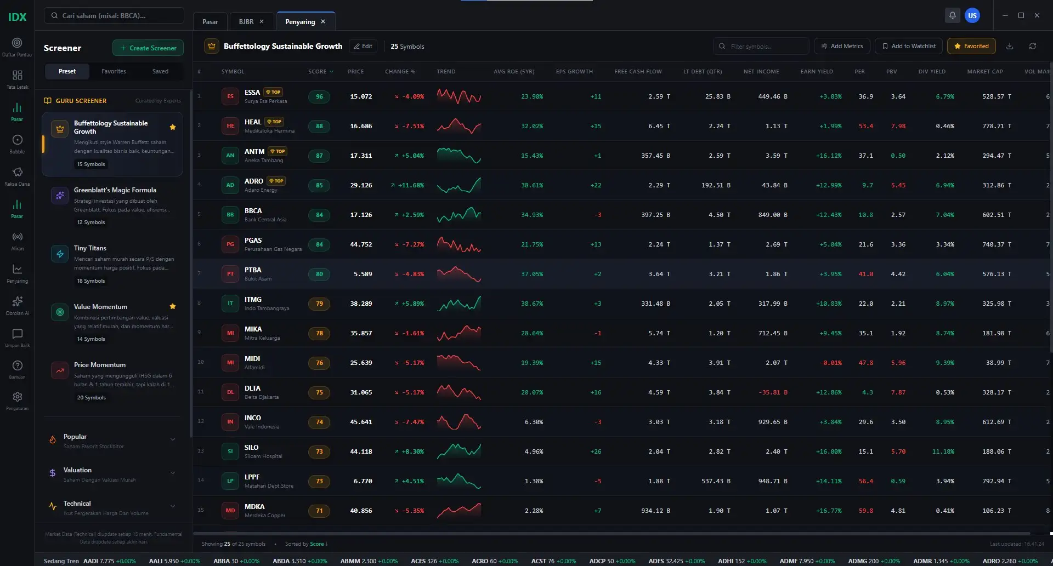Refresh the screener results
Viewport: 1053px width, 566px height.
click(x=1033, y=46)
